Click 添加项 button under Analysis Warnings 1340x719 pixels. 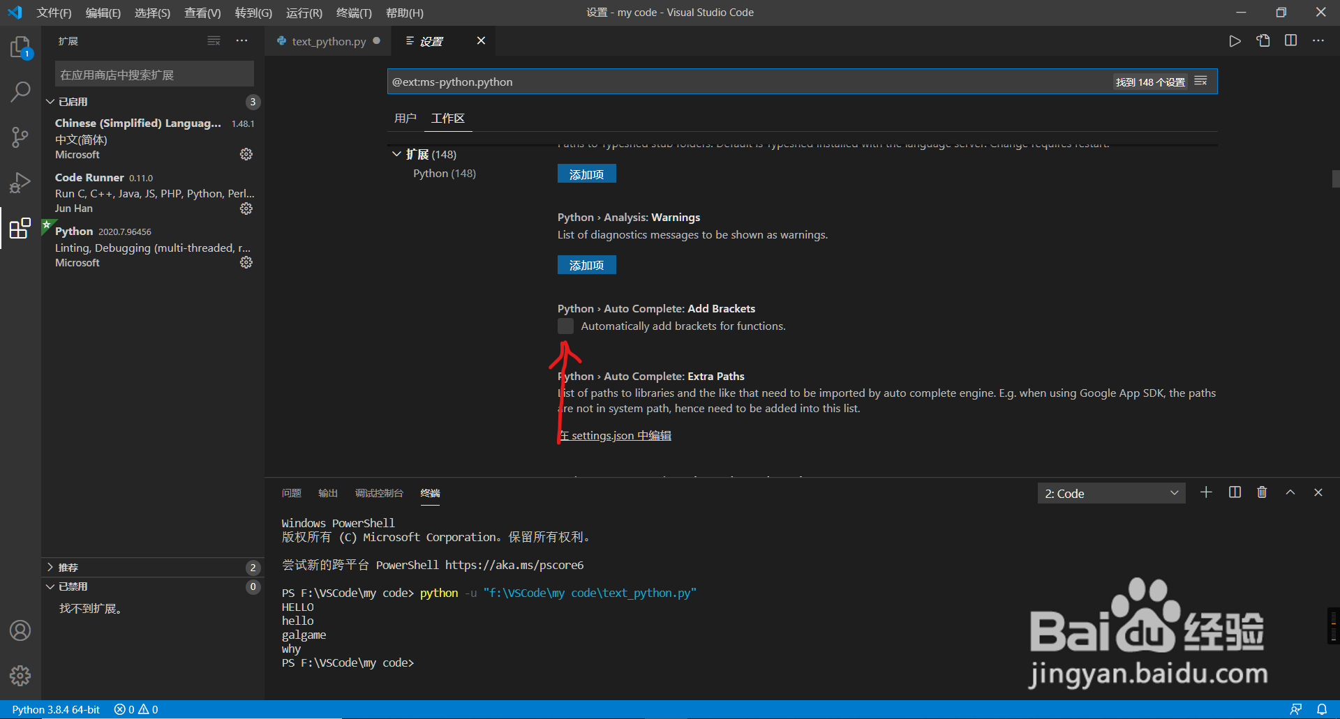(x=586, y=265)
